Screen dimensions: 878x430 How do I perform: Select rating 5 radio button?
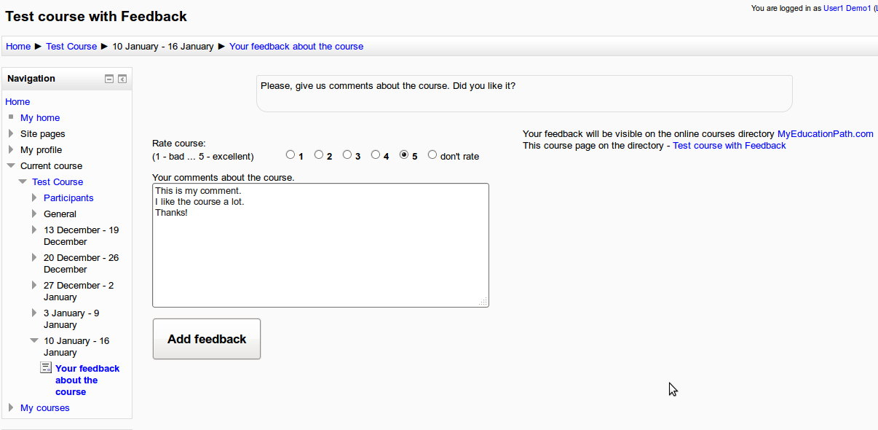pyautogui.click(x=404, y=155)
